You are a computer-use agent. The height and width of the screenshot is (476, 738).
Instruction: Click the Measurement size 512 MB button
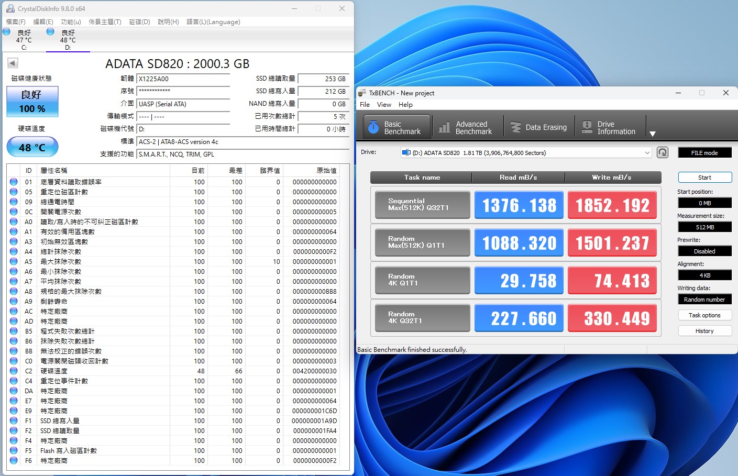(704, 227)
